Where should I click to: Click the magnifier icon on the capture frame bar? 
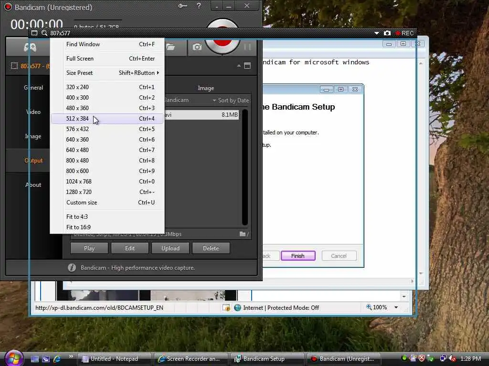click(x=44, y=33)
